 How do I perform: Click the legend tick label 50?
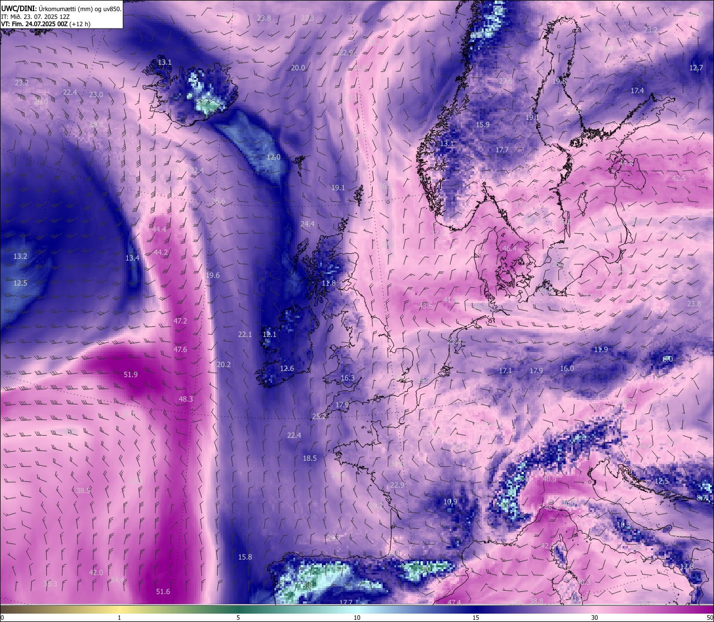(709, 618)
